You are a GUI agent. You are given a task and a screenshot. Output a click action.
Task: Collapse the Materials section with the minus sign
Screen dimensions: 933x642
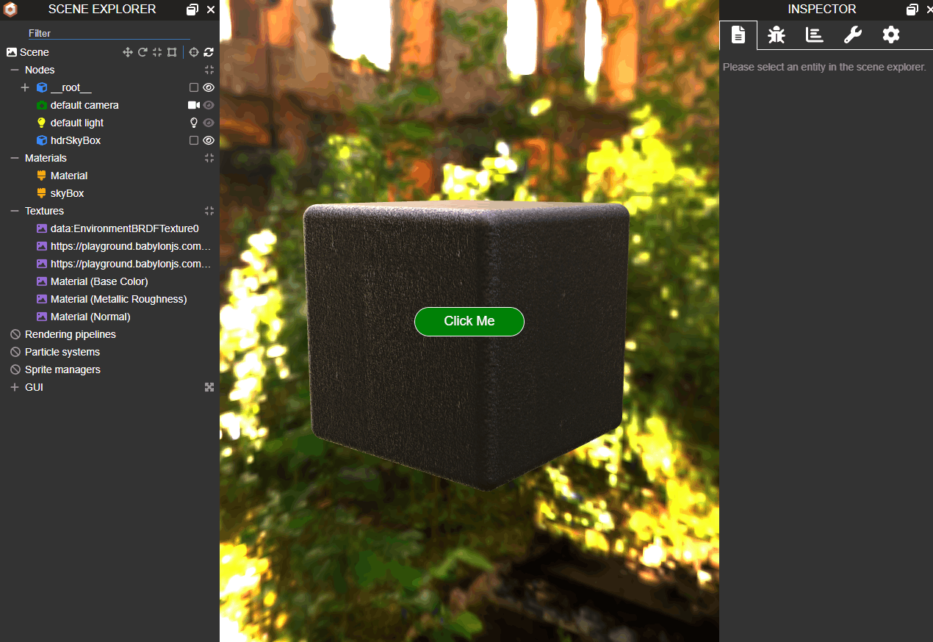click(x=15, y=158)
